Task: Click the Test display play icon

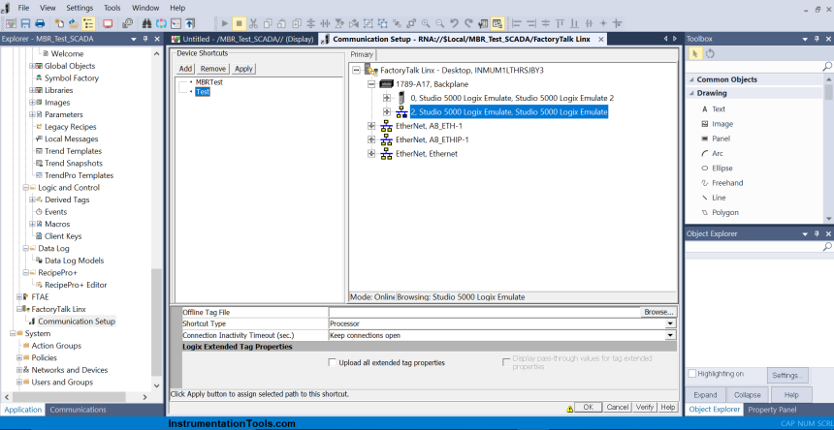Action: (225, 23)
